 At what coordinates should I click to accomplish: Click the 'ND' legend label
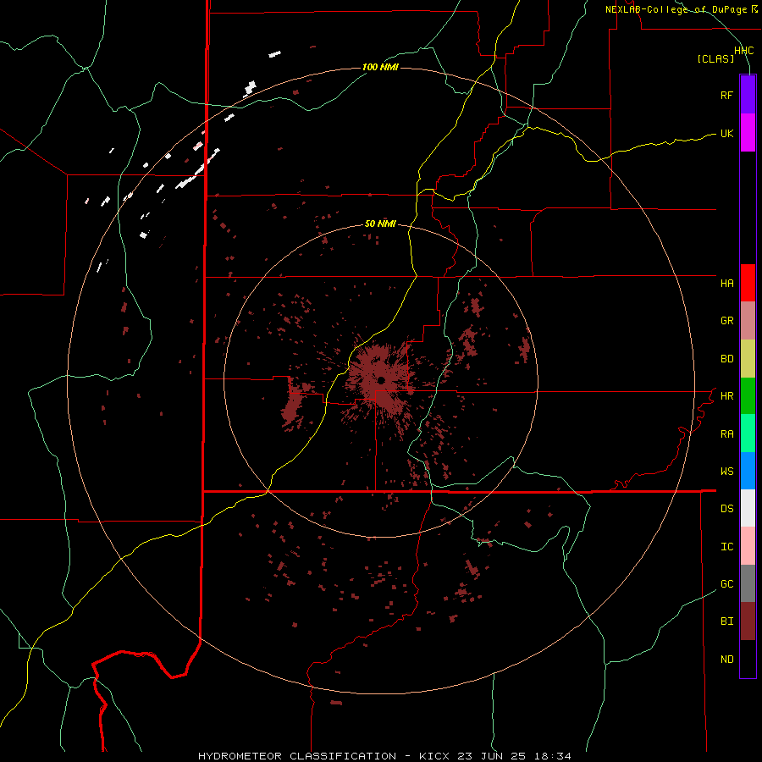726,660
